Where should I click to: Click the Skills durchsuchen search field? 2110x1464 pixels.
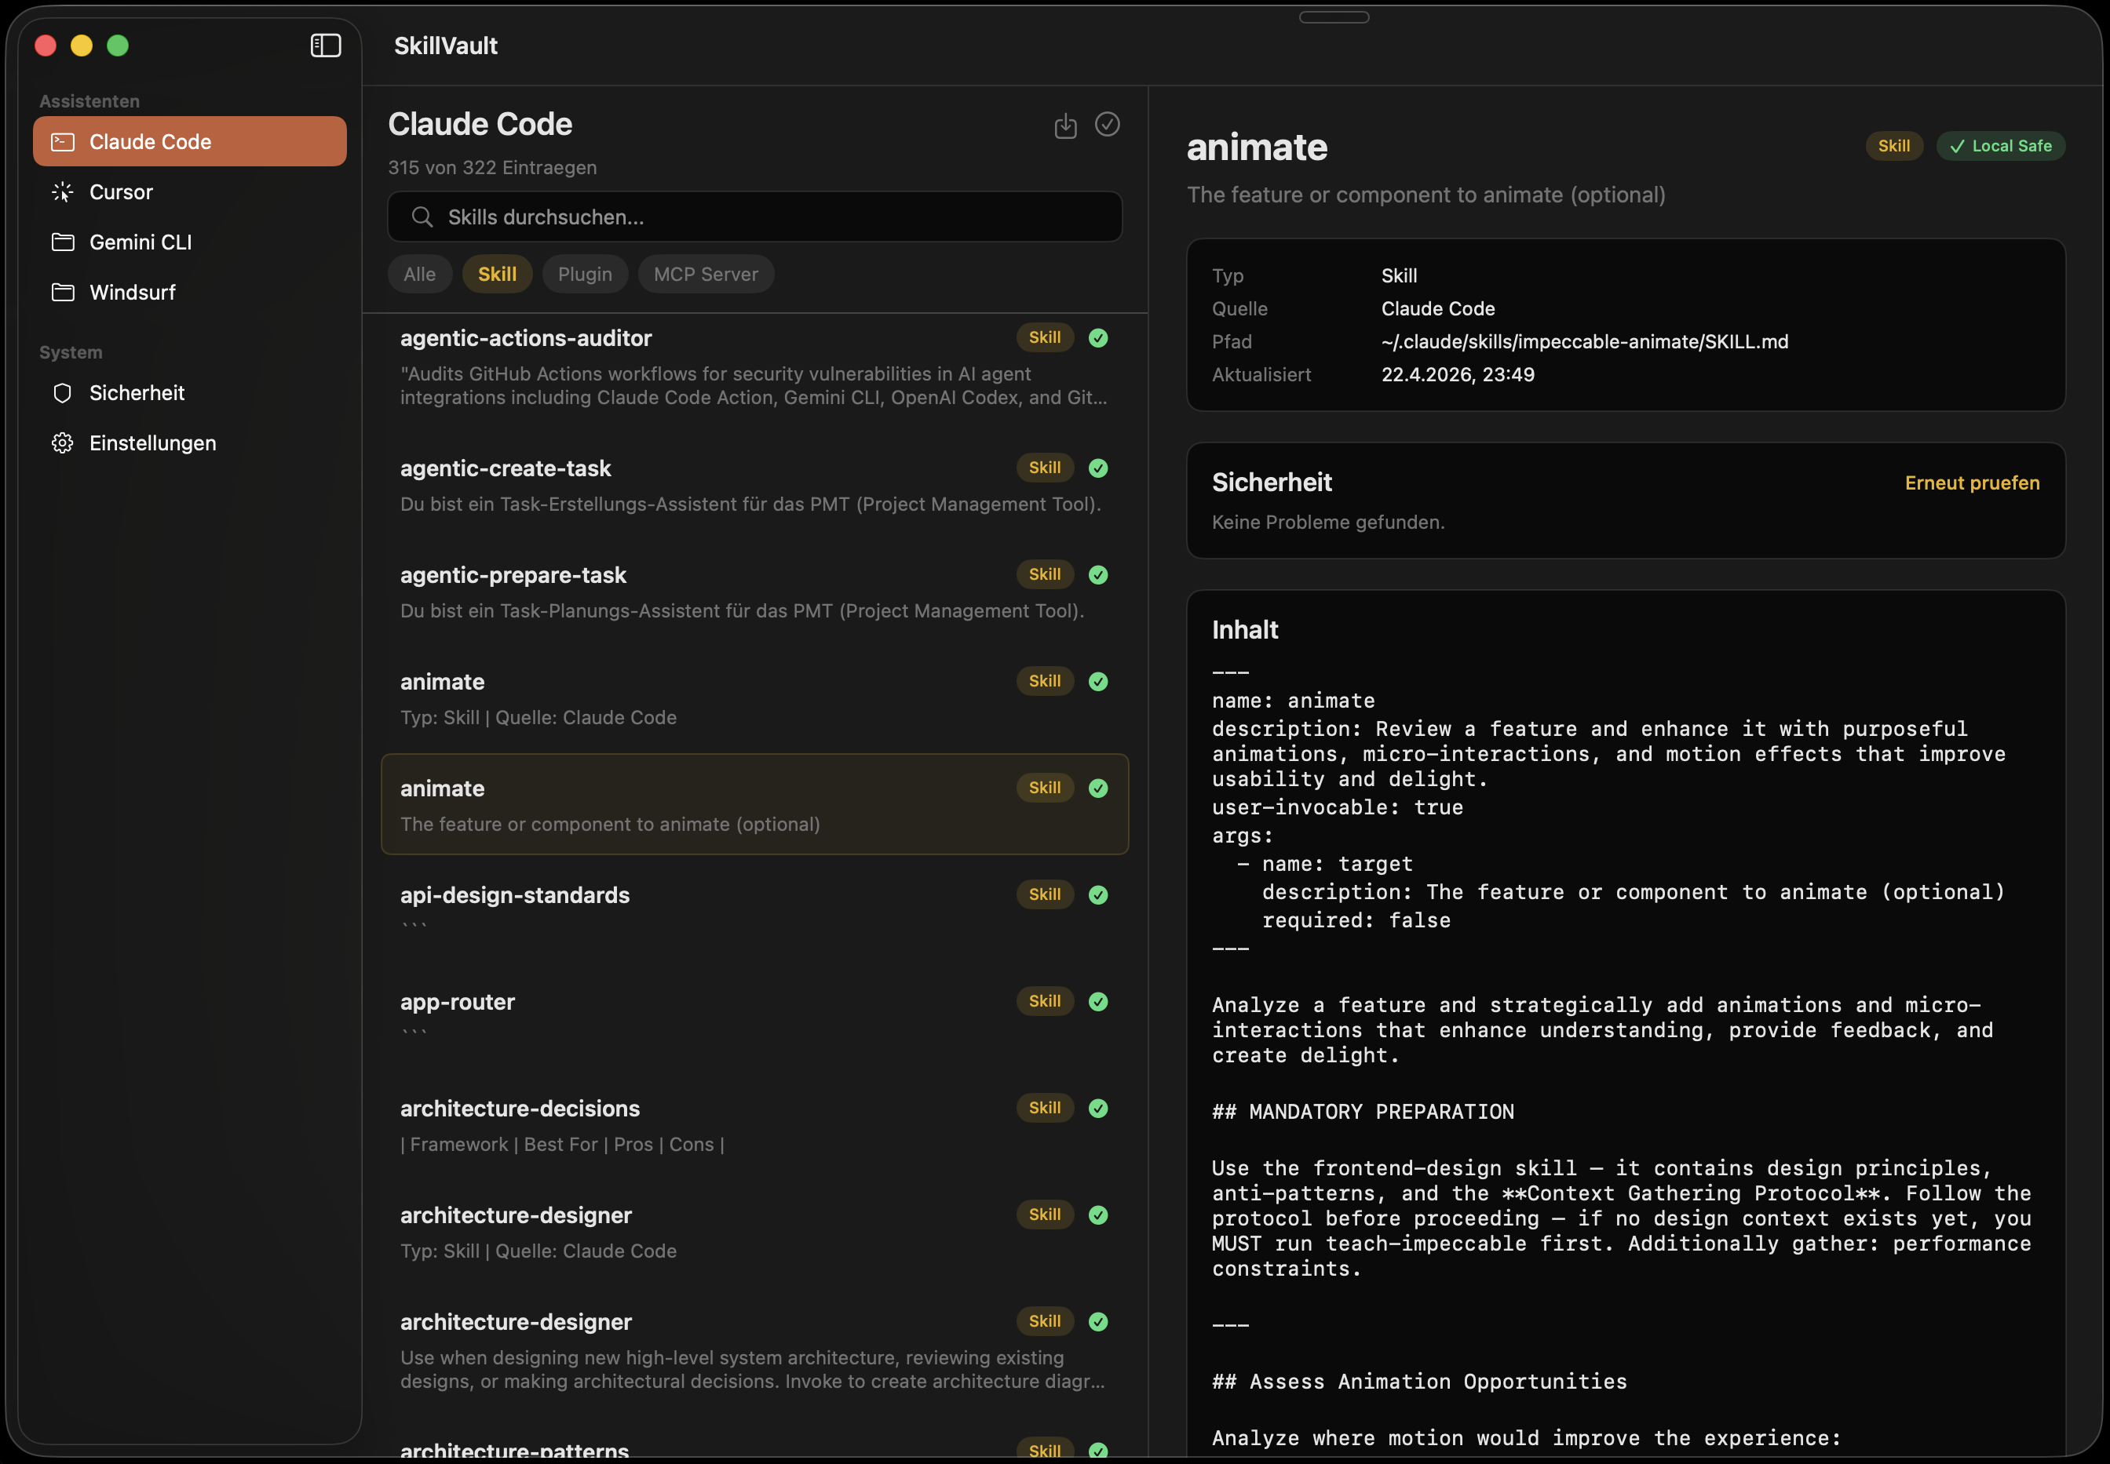(754, 217)
